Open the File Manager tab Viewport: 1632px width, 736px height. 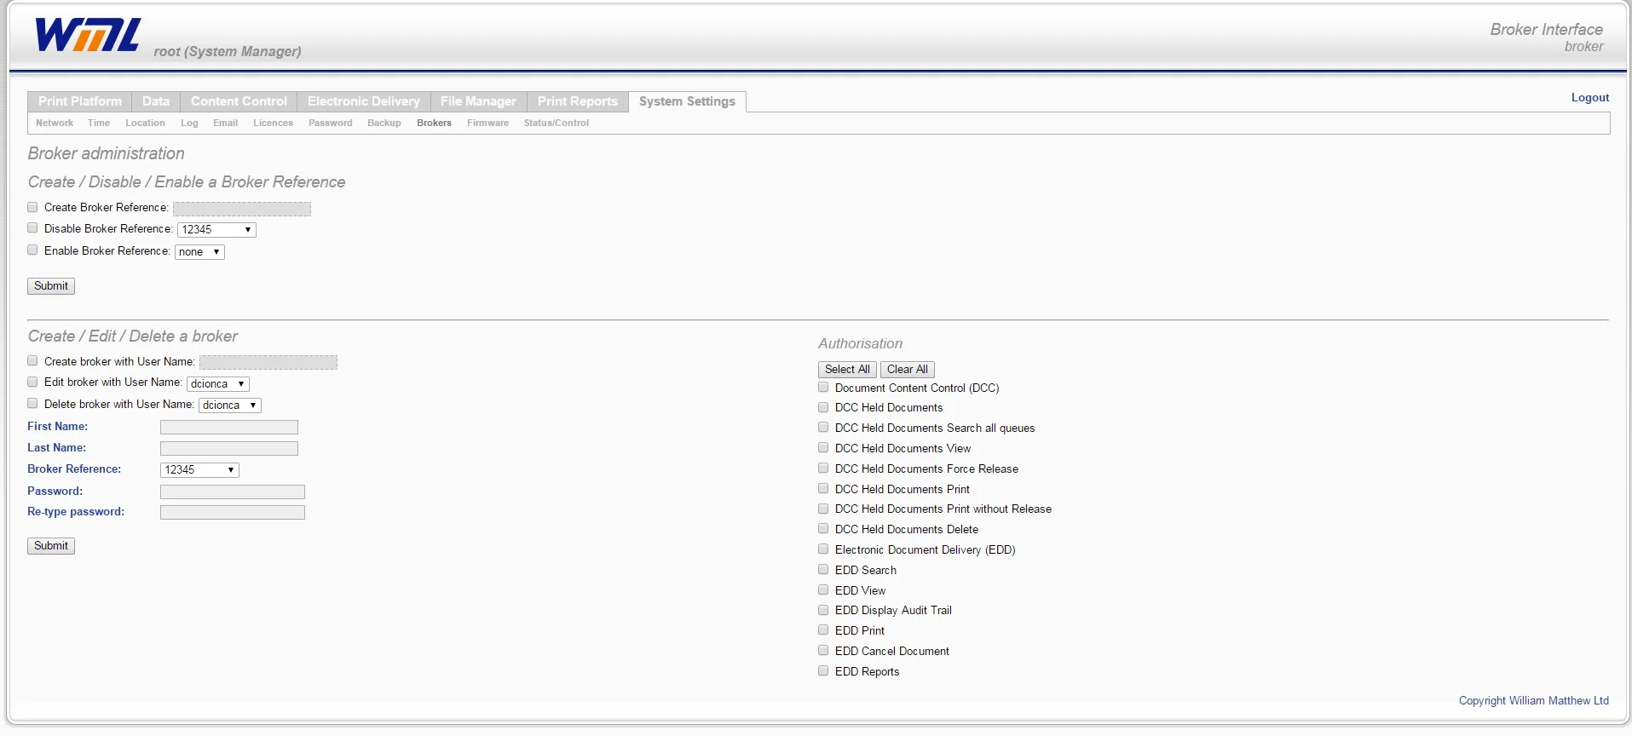(x=478, y=101)
